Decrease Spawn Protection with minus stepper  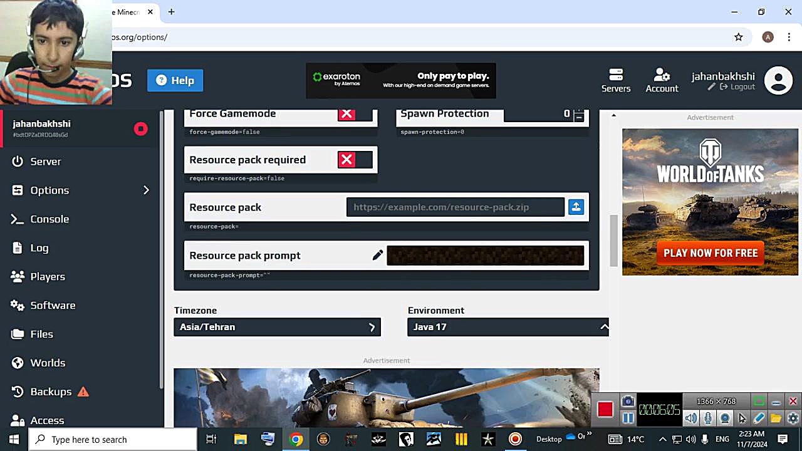click(578, 118)
